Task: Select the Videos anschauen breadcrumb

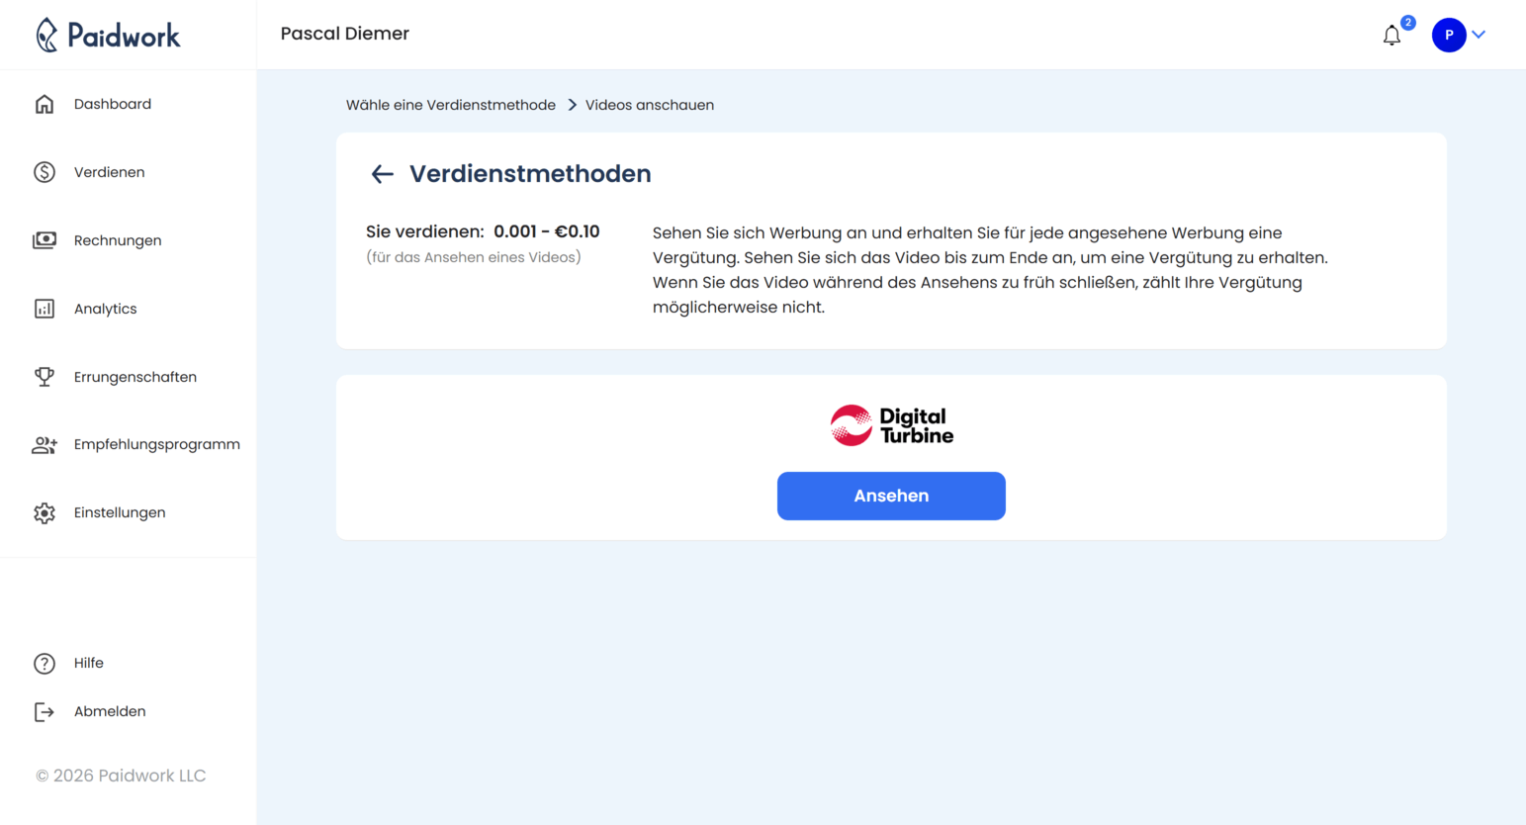Action: click(x=650, y=105)
